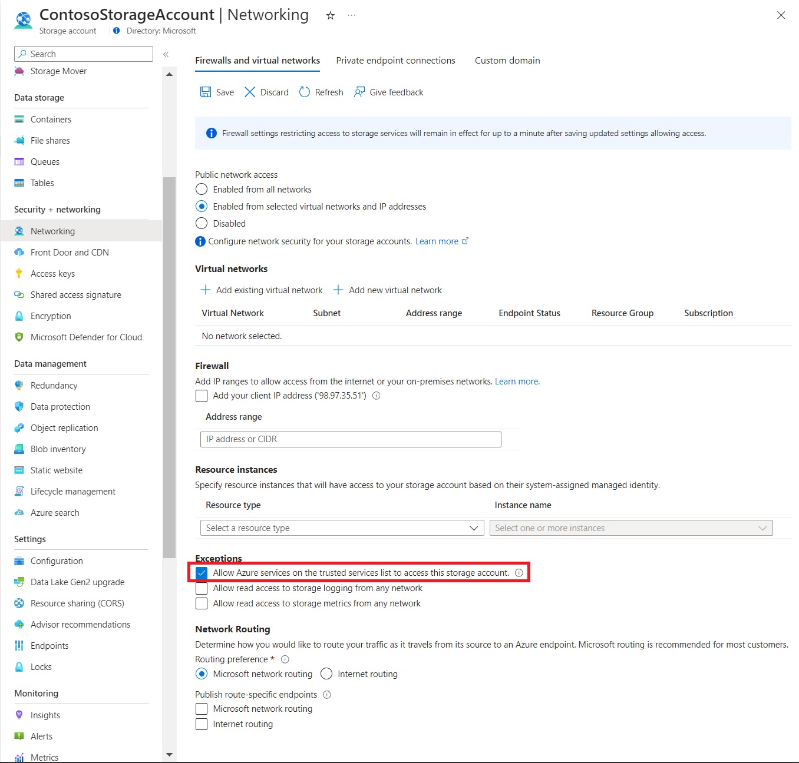
Task: Open the Custom domain tab
Action: click(507, 60)
